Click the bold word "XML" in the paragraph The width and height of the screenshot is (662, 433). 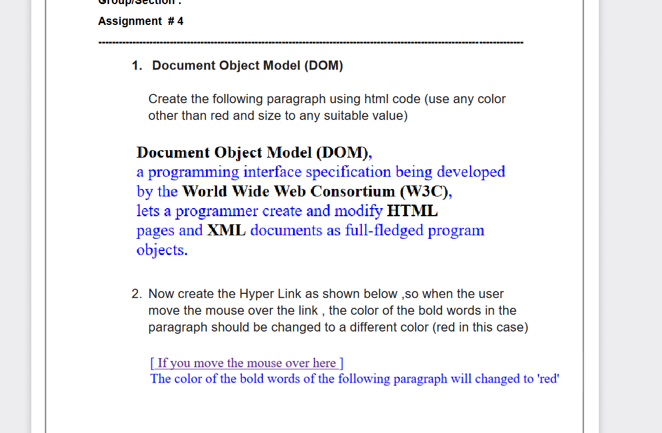[225, 230]
